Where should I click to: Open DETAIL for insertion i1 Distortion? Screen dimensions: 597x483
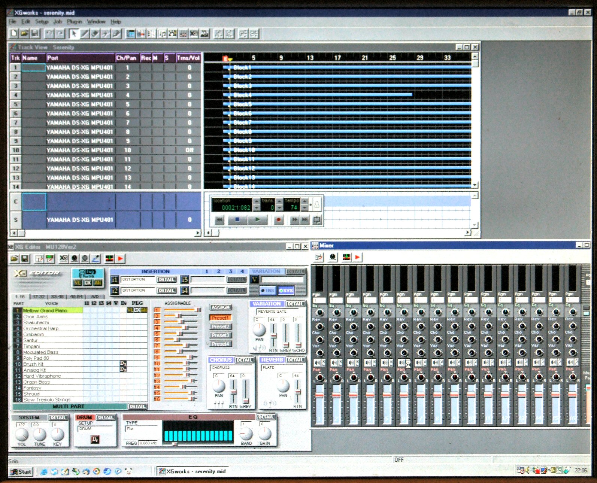(x=167, y=280)
